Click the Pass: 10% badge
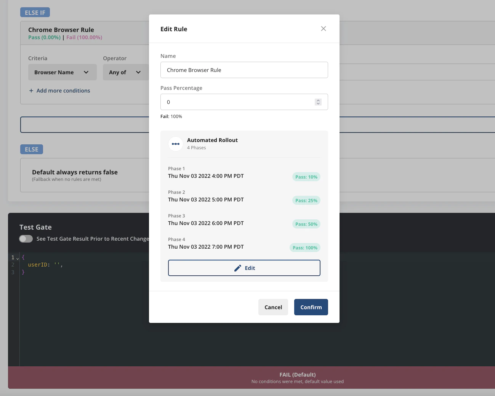 coord(306,177)
